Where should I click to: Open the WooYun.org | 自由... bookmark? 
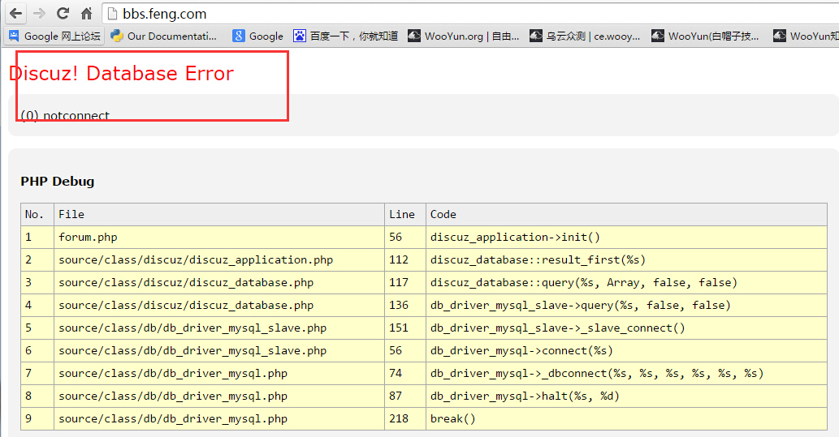[x=464, y=36]
